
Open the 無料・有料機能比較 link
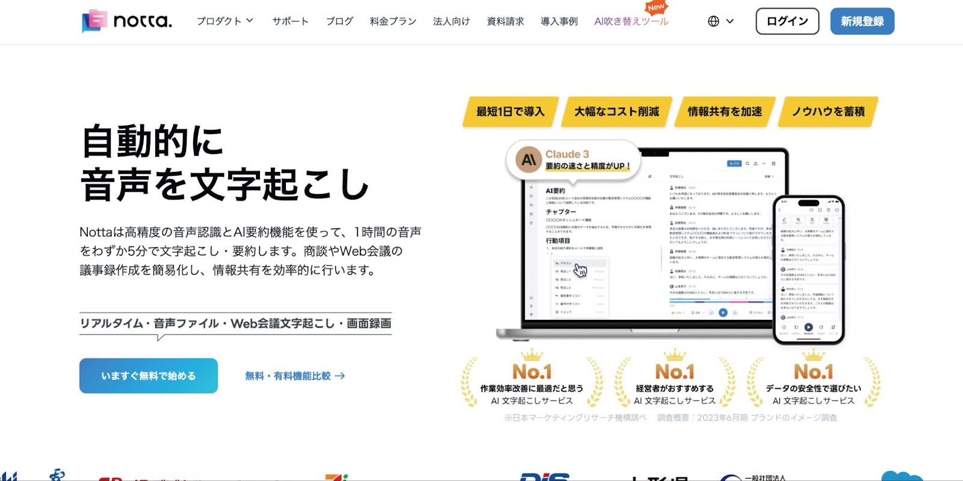295,376
